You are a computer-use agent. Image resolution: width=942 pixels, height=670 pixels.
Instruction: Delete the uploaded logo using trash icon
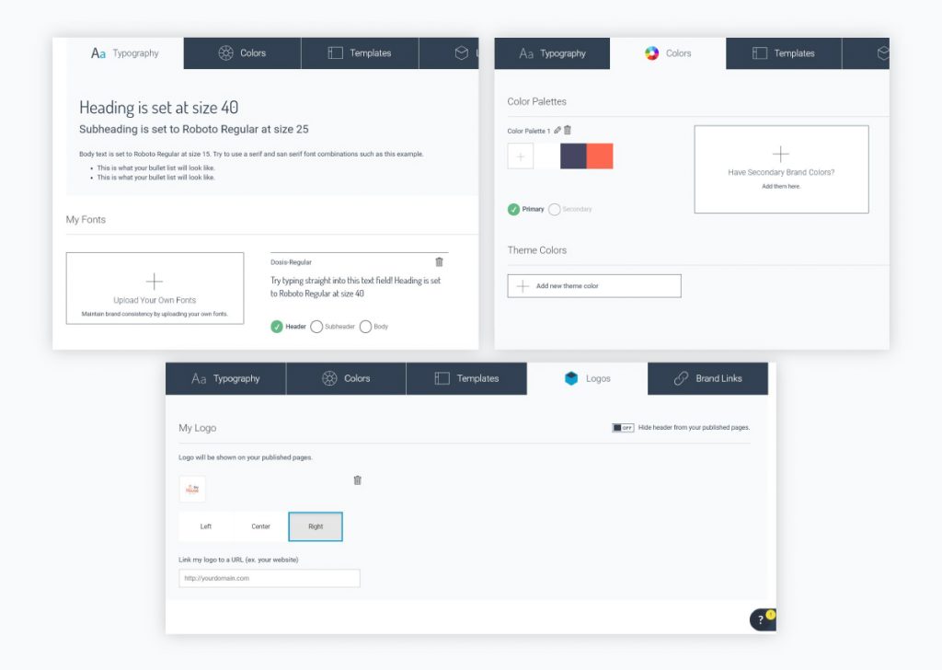pos(358,480)
